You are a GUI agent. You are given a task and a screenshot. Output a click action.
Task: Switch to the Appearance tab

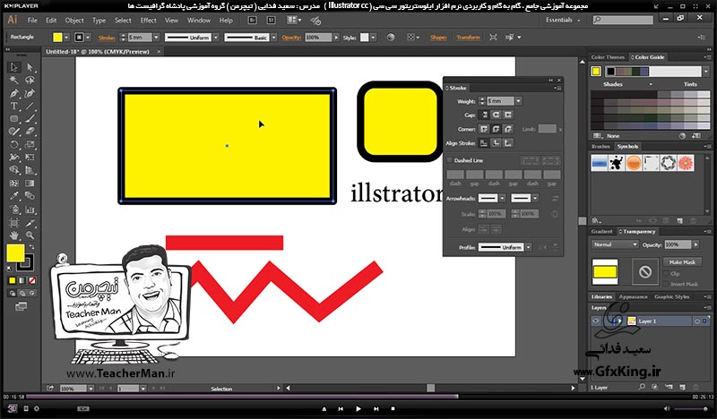tap(634, 296)
